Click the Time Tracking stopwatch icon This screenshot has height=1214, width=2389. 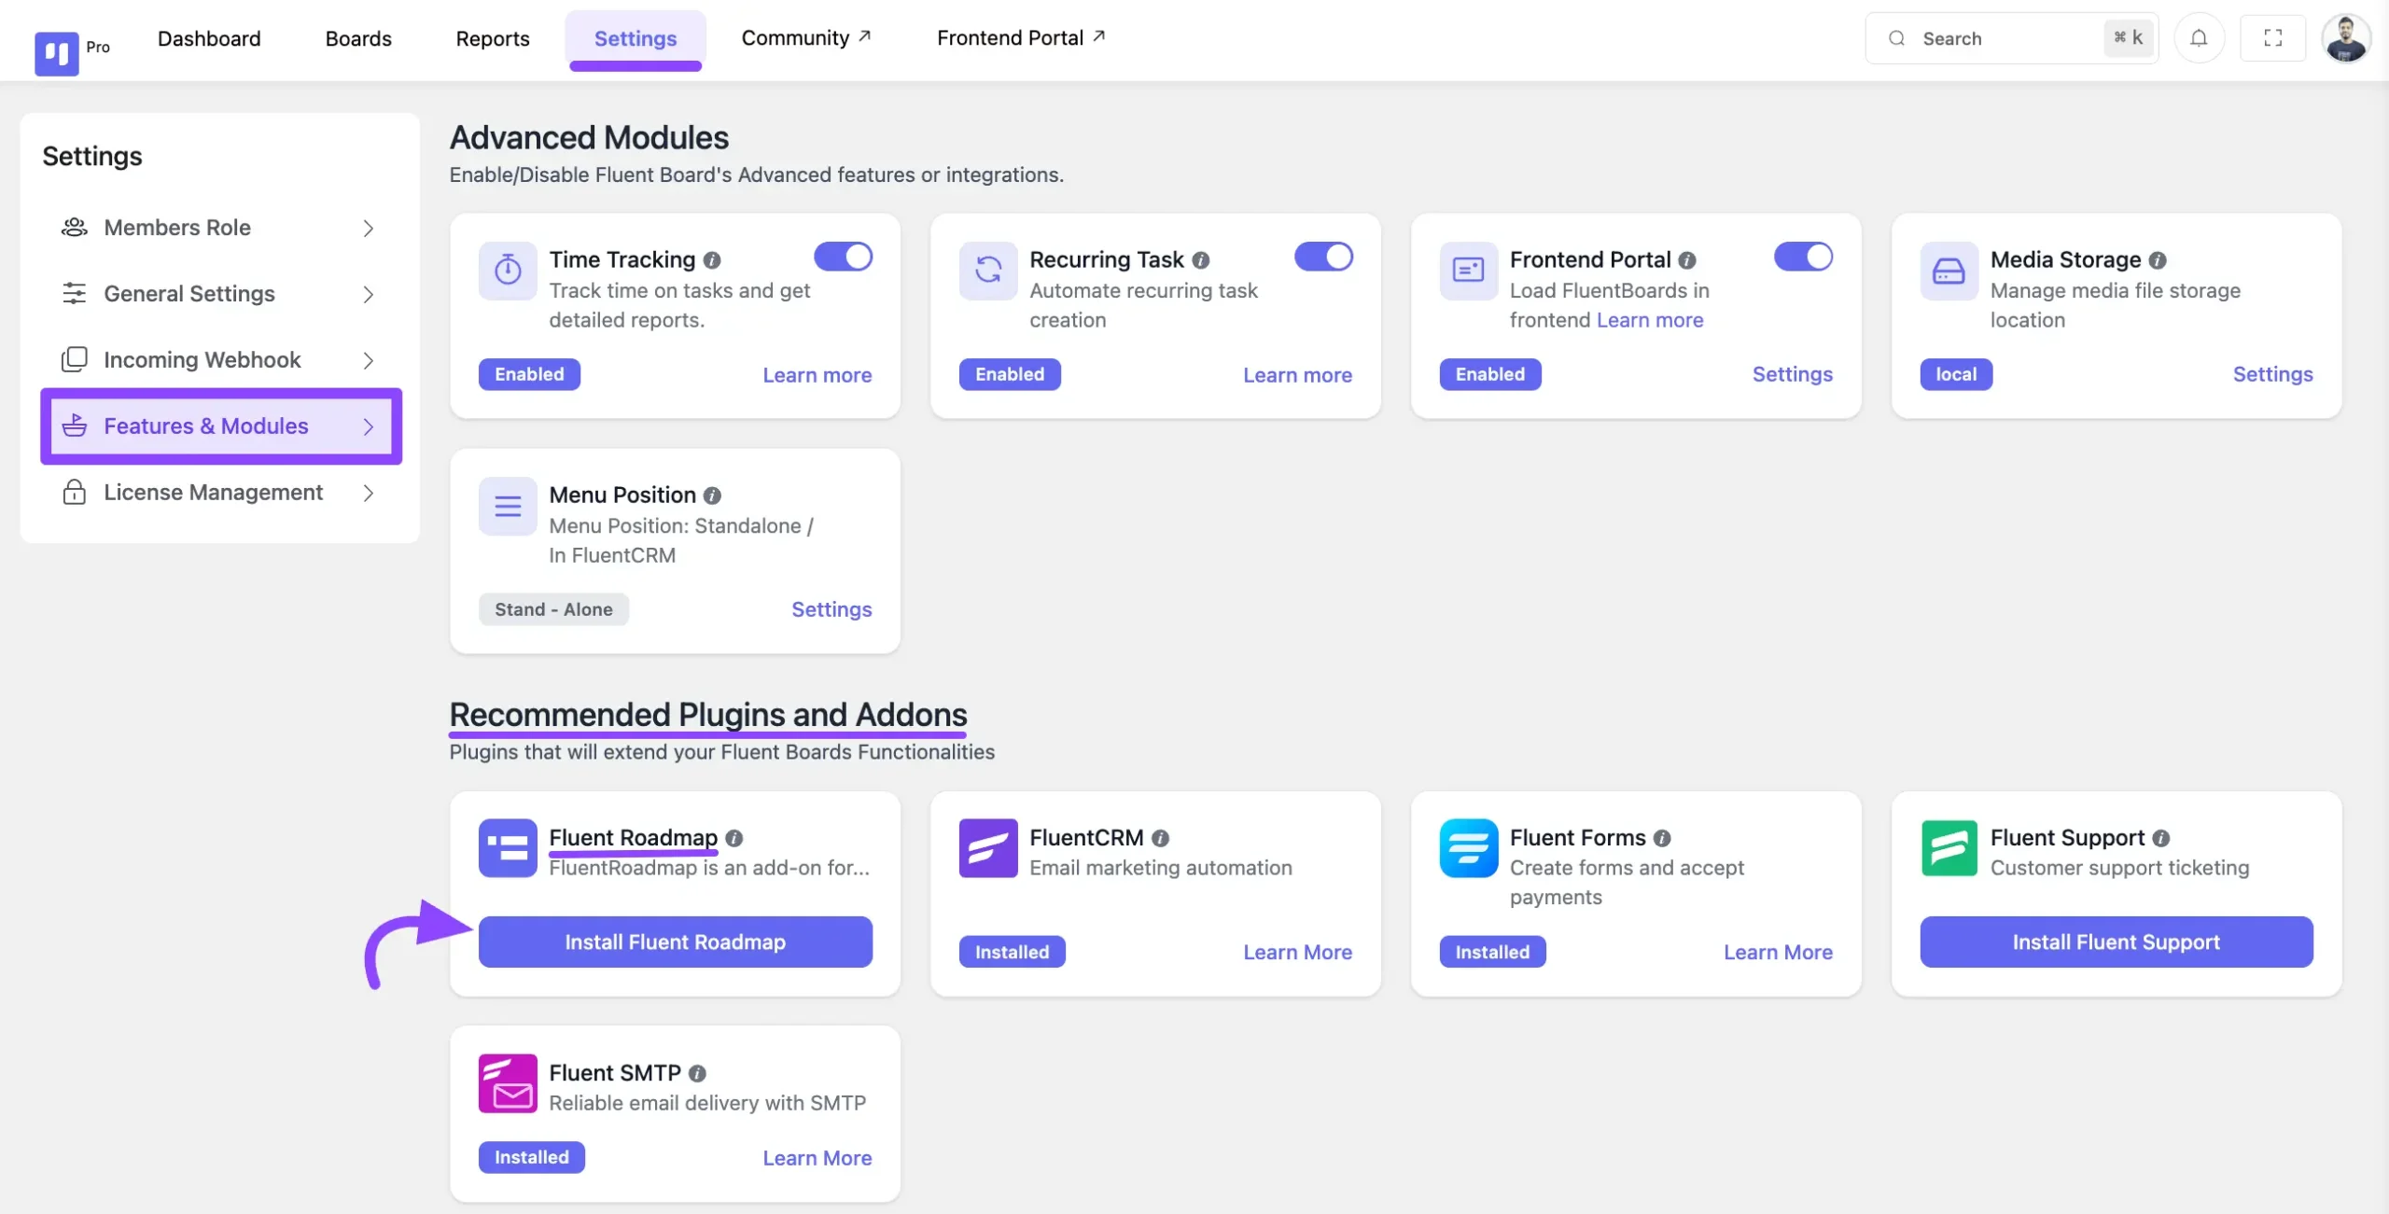pos(508,271)
